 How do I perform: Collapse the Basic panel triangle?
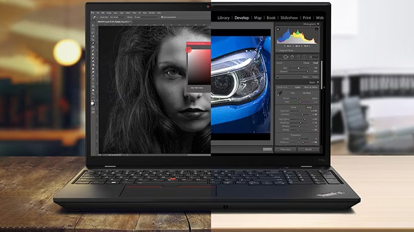318,82
